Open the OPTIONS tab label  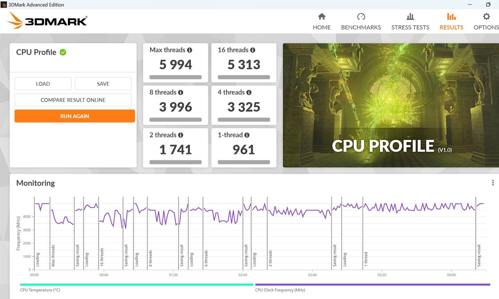coord(487,27)
